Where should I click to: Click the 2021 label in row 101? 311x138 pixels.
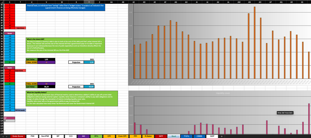pyautogui.click(x=89, y=60)
